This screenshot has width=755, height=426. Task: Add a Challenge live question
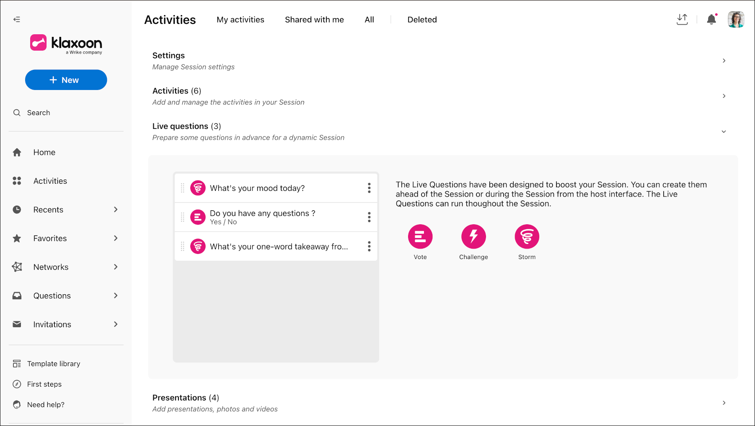click(473, 236)
